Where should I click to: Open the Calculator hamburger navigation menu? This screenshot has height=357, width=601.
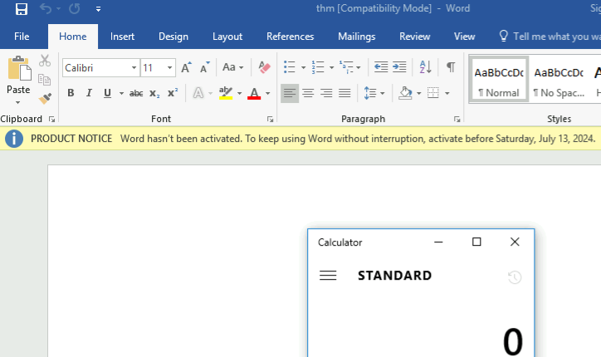click(328, 276)
